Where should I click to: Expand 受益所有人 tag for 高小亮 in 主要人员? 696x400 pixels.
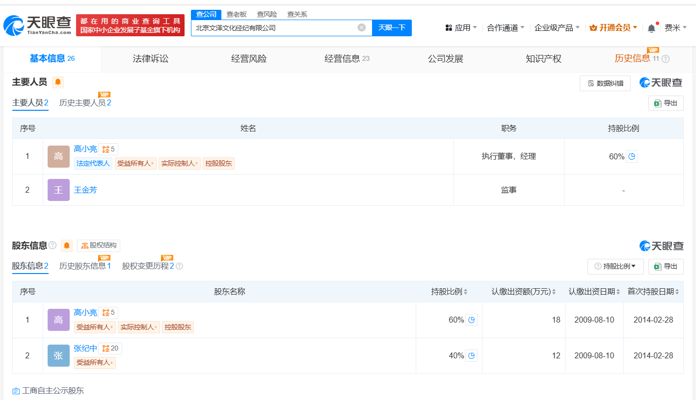click(135, 164)
